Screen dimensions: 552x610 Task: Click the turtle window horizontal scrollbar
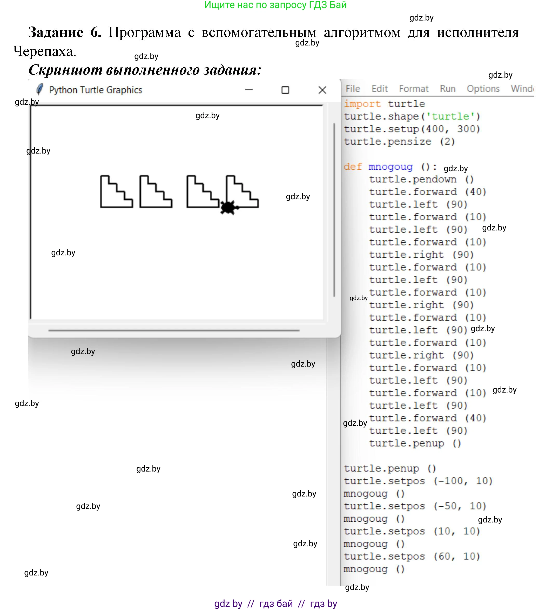click(174, 330)
